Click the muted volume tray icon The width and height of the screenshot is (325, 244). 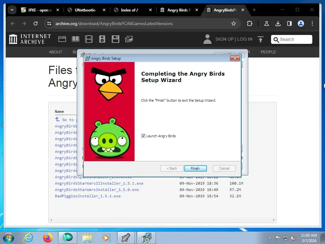tap(293, 238)
